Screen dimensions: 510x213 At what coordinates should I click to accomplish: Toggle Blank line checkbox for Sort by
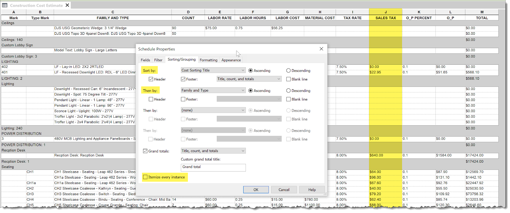tap(288, 79)
